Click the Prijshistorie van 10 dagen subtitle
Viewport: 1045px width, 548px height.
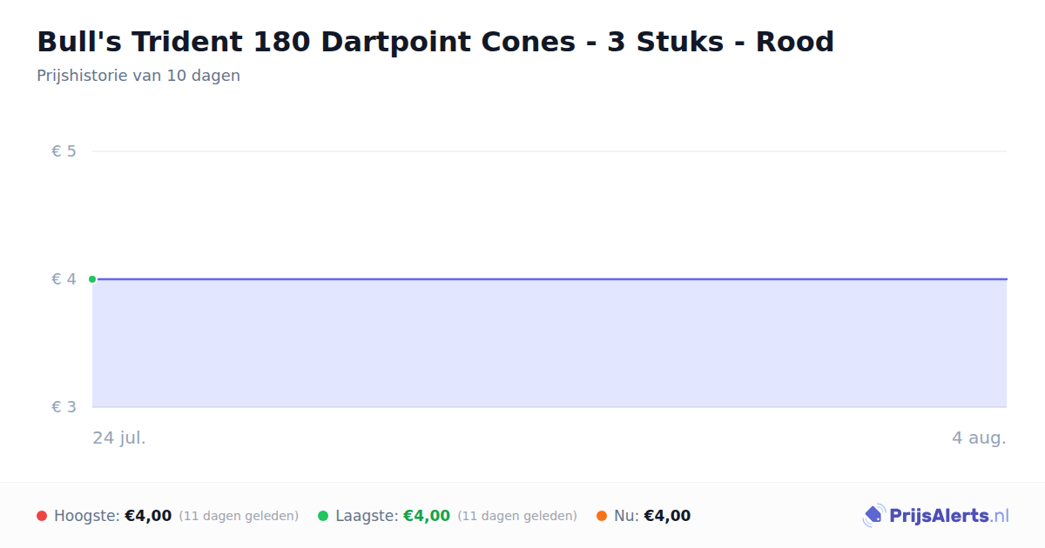pyautogui.click(x=138, y=76)
